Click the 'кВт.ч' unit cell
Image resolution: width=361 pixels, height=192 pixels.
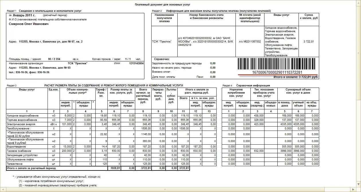point(54,124)
